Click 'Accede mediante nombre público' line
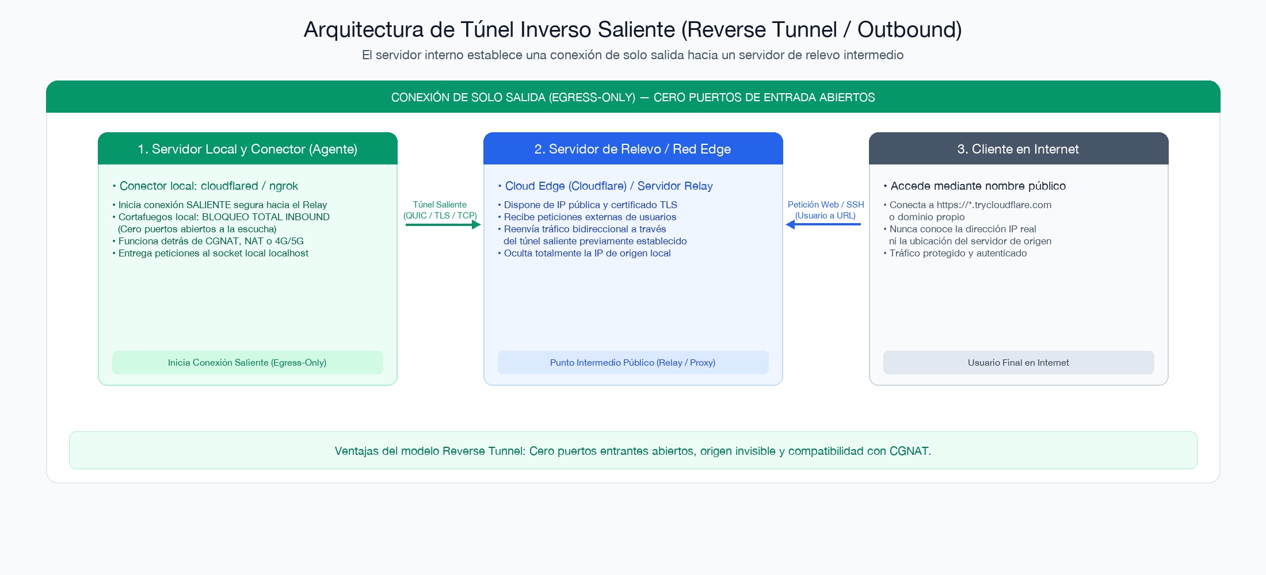1266x575 pixels. 974,186
